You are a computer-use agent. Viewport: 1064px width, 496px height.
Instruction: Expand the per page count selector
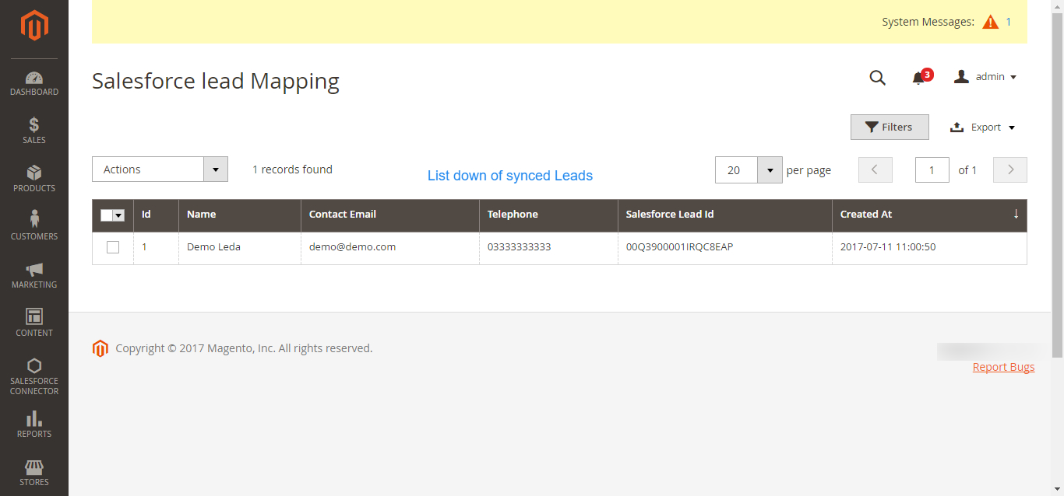[770, 169]
